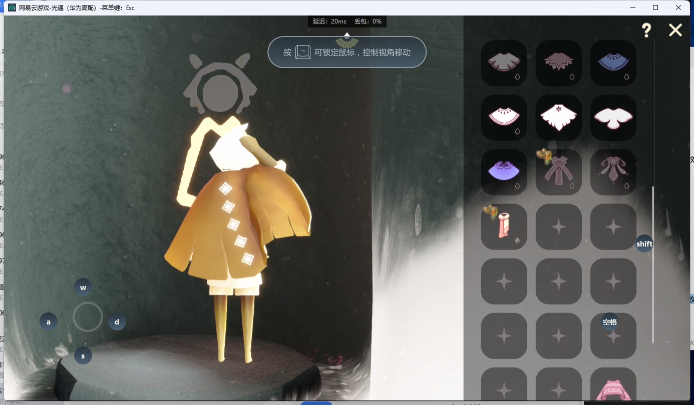Click the tilde keyboard key icon in hint
Viewport: 694px width, 405px height.
[303, 52]
